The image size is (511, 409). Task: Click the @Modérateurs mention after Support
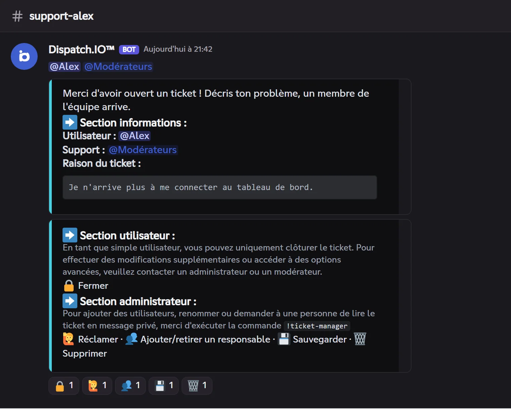tap(143, 150)
